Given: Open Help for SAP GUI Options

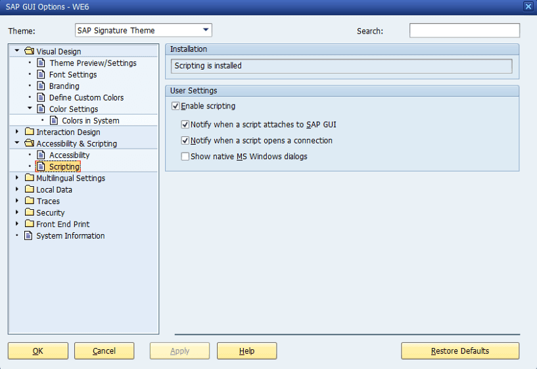Looking at the screenshot, I should click(x=246, y=351).
